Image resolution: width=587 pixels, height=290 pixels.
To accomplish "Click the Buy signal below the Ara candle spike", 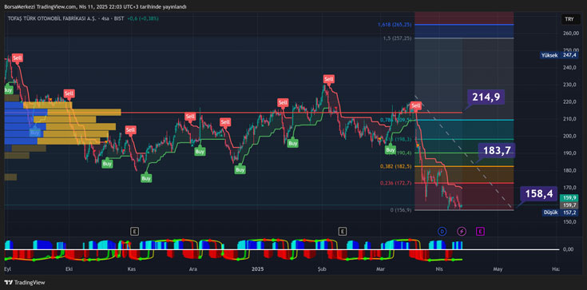I will pos(200,151).
